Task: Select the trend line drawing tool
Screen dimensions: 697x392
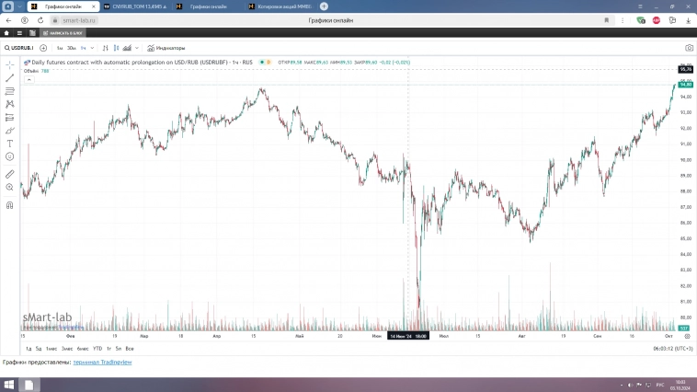Action: (x=10, y=78)
